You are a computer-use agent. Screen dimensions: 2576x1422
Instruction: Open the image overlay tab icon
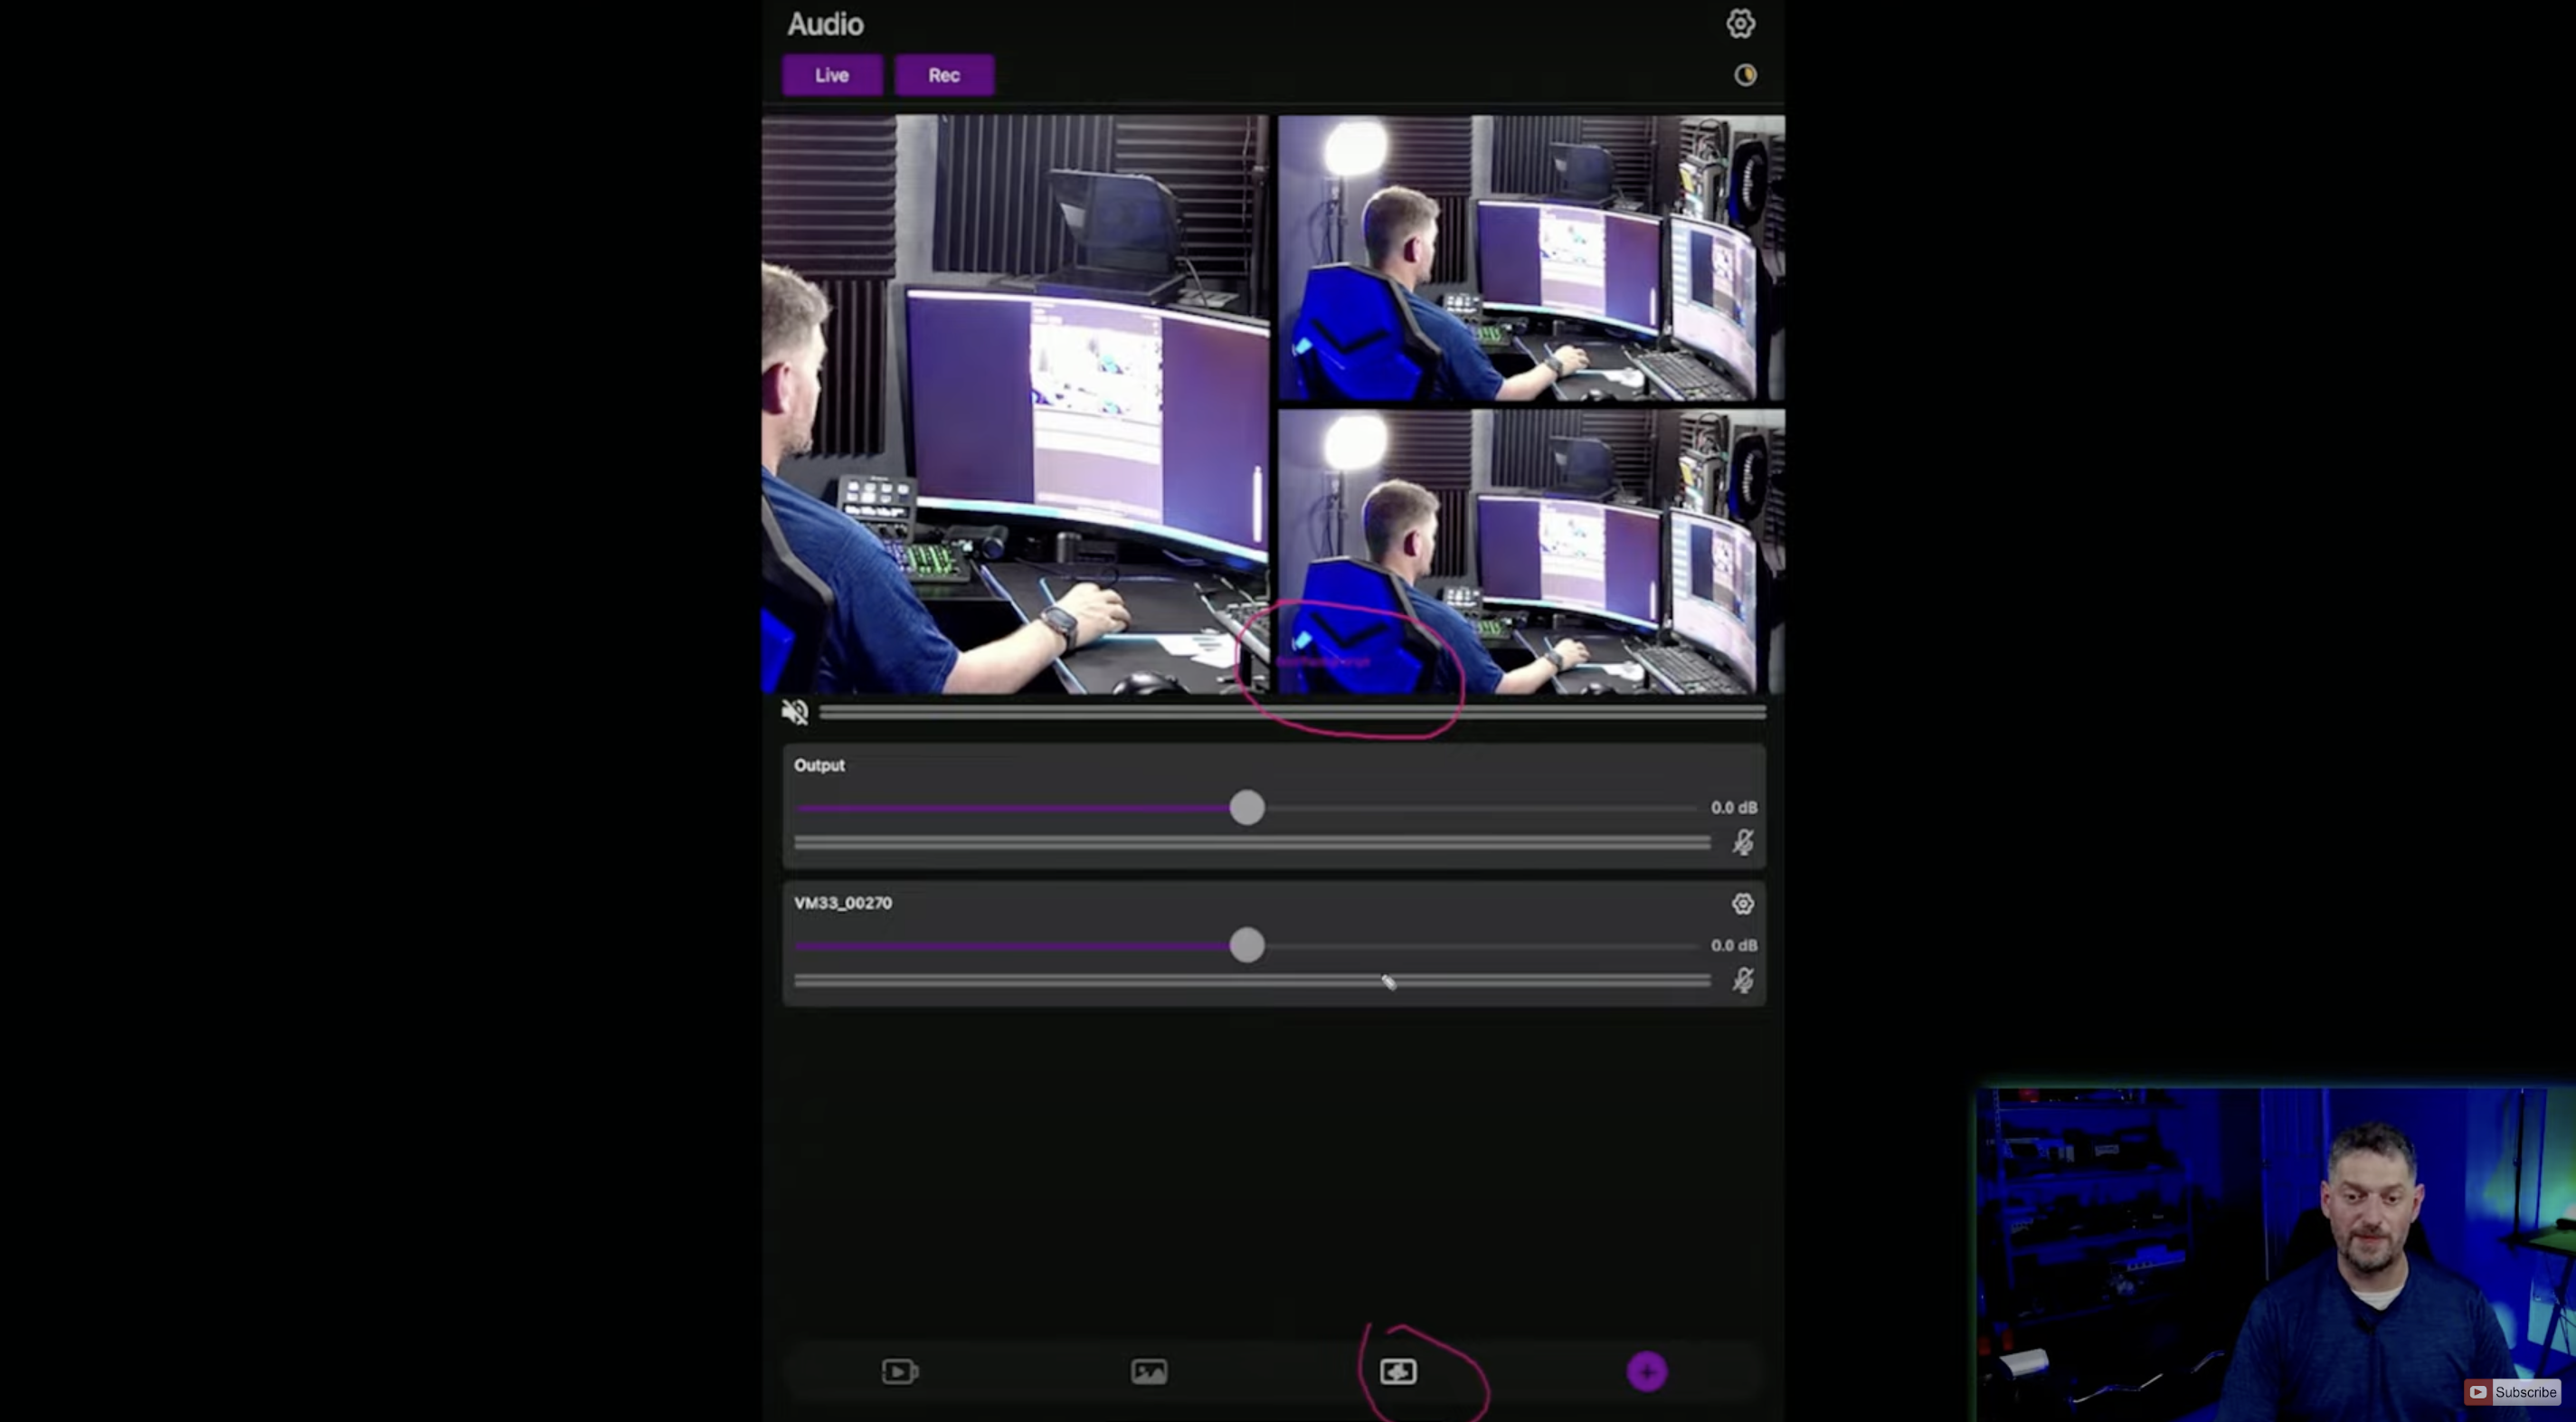(x=1149, y=1372)
